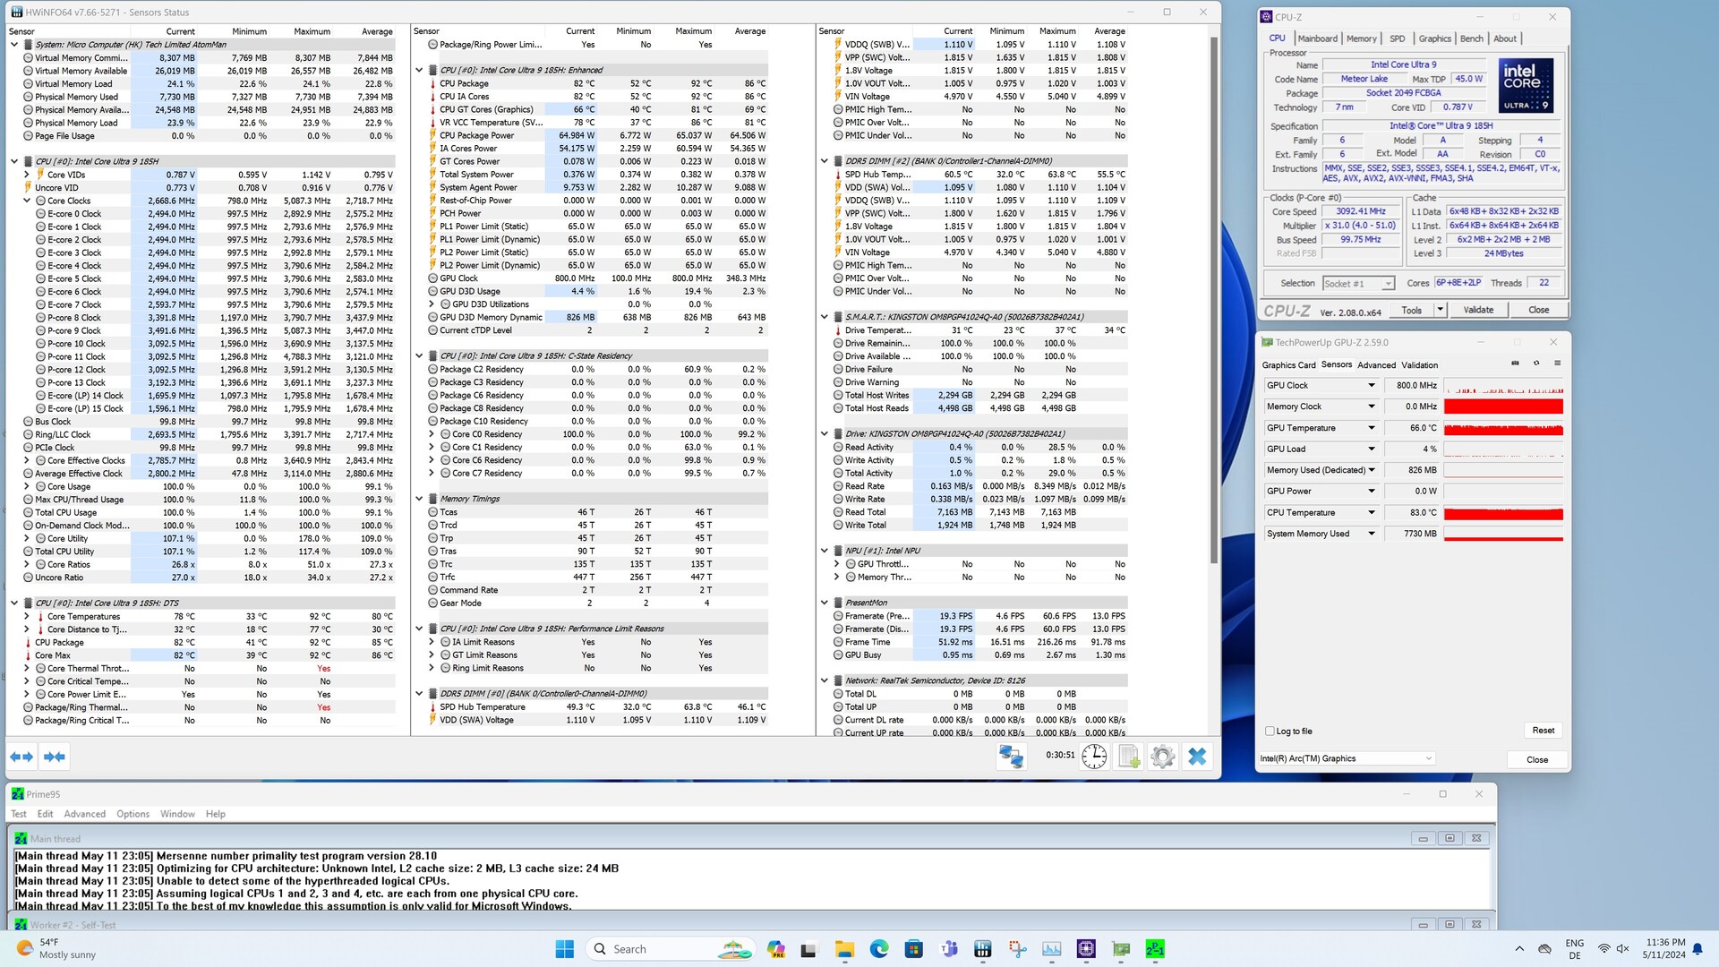Screen dimensions: 1719x967
Task: Open HWiNFO sensor settings gear icon
Action: tap(1162, 757)
